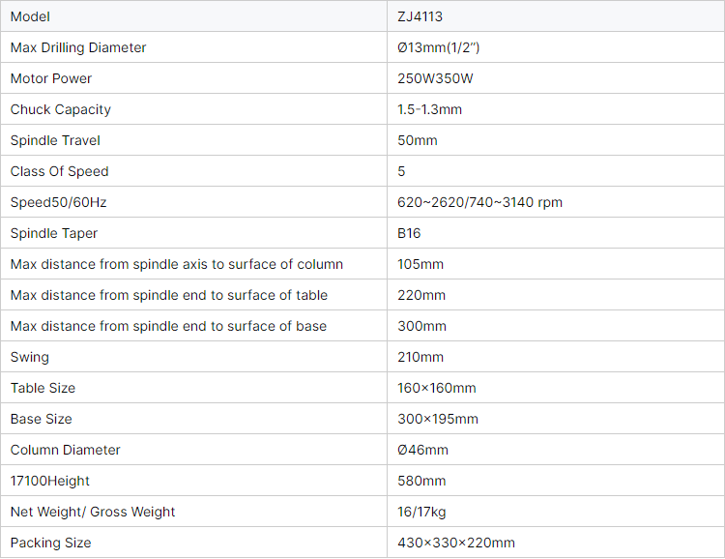Image resolution: width=725 pixels, height=559 pixels.
Task: Click the Column Diameter Ø46mm value
Action: point(422,450)
